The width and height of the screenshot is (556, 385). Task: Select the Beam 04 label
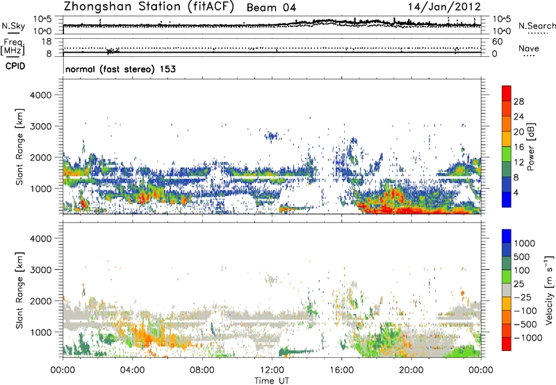[x=271, y=8]
